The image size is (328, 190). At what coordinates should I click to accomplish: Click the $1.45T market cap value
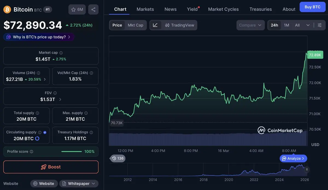[43, 59]
